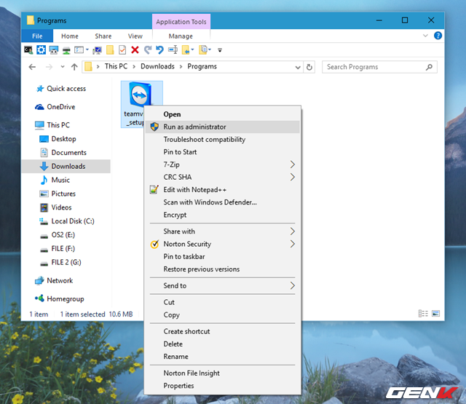Click the blue Undo arrow in toolbar

pos(159,50)
